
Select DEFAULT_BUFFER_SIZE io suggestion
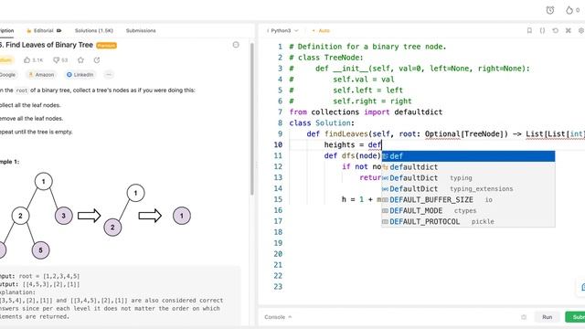(468, 200)
